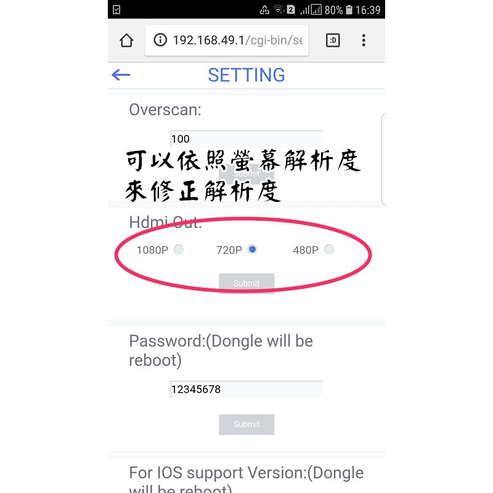Click the Overscan input field
Screen dimensions: 493x493
point(246,139)
